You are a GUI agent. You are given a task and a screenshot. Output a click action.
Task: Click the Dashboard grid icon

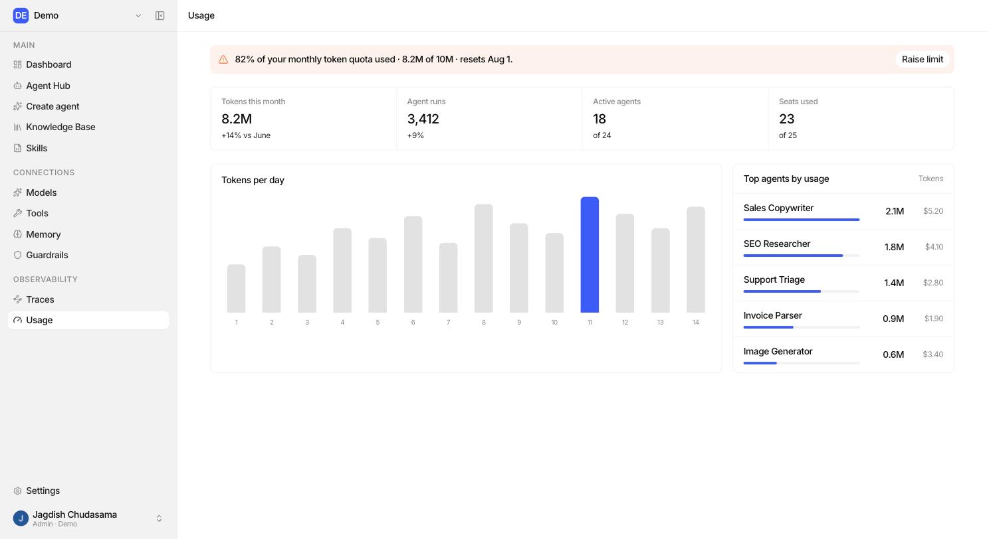[x=18, y=64]
